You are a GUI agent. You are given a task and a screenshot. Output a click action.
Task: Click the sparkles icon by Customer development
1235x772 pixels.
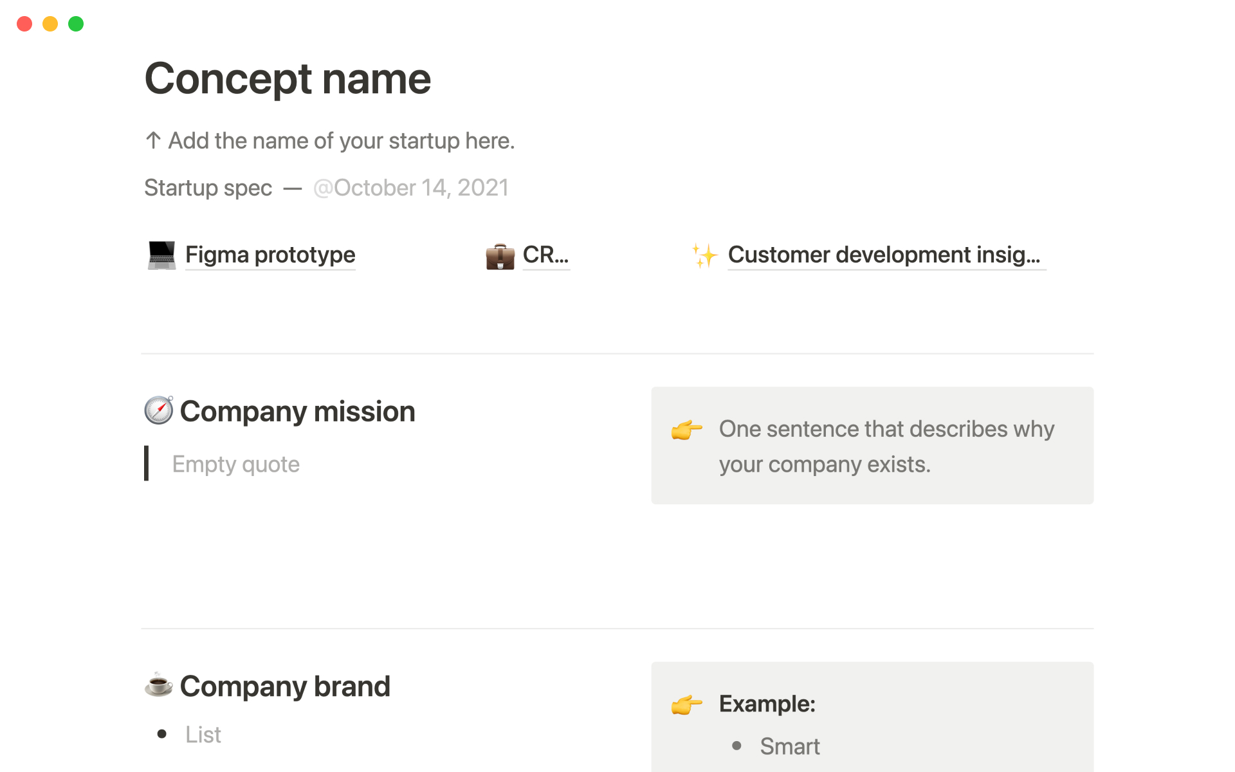click(704, 255)
